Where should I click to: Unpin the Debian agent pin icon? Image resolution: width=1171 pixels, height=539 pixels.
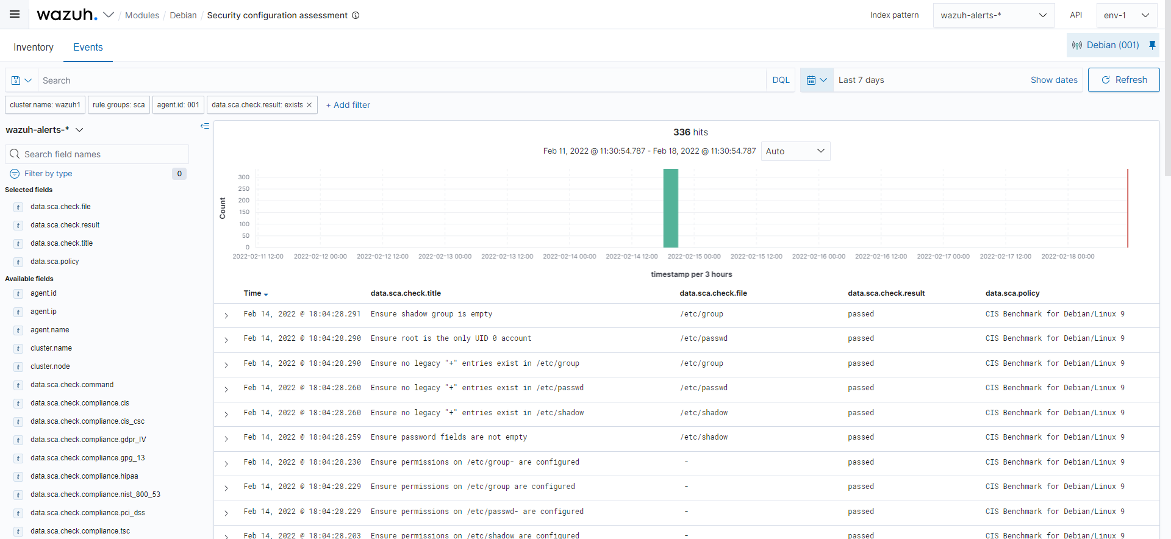(1152, 45)
